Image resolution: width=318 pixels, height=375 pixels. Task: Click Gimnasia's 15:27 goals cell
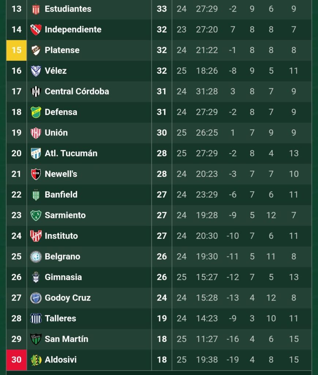tap(207, 277)
